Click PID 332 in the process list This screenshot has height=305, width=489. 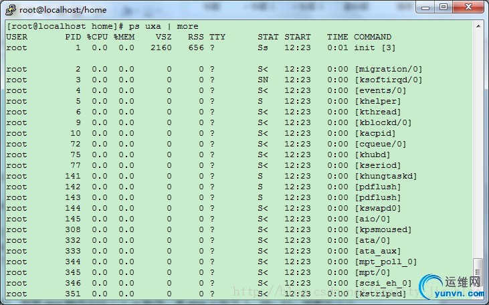73,240
